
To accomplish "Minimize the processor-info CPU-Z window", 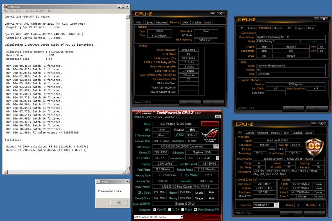I will point(314,124).
